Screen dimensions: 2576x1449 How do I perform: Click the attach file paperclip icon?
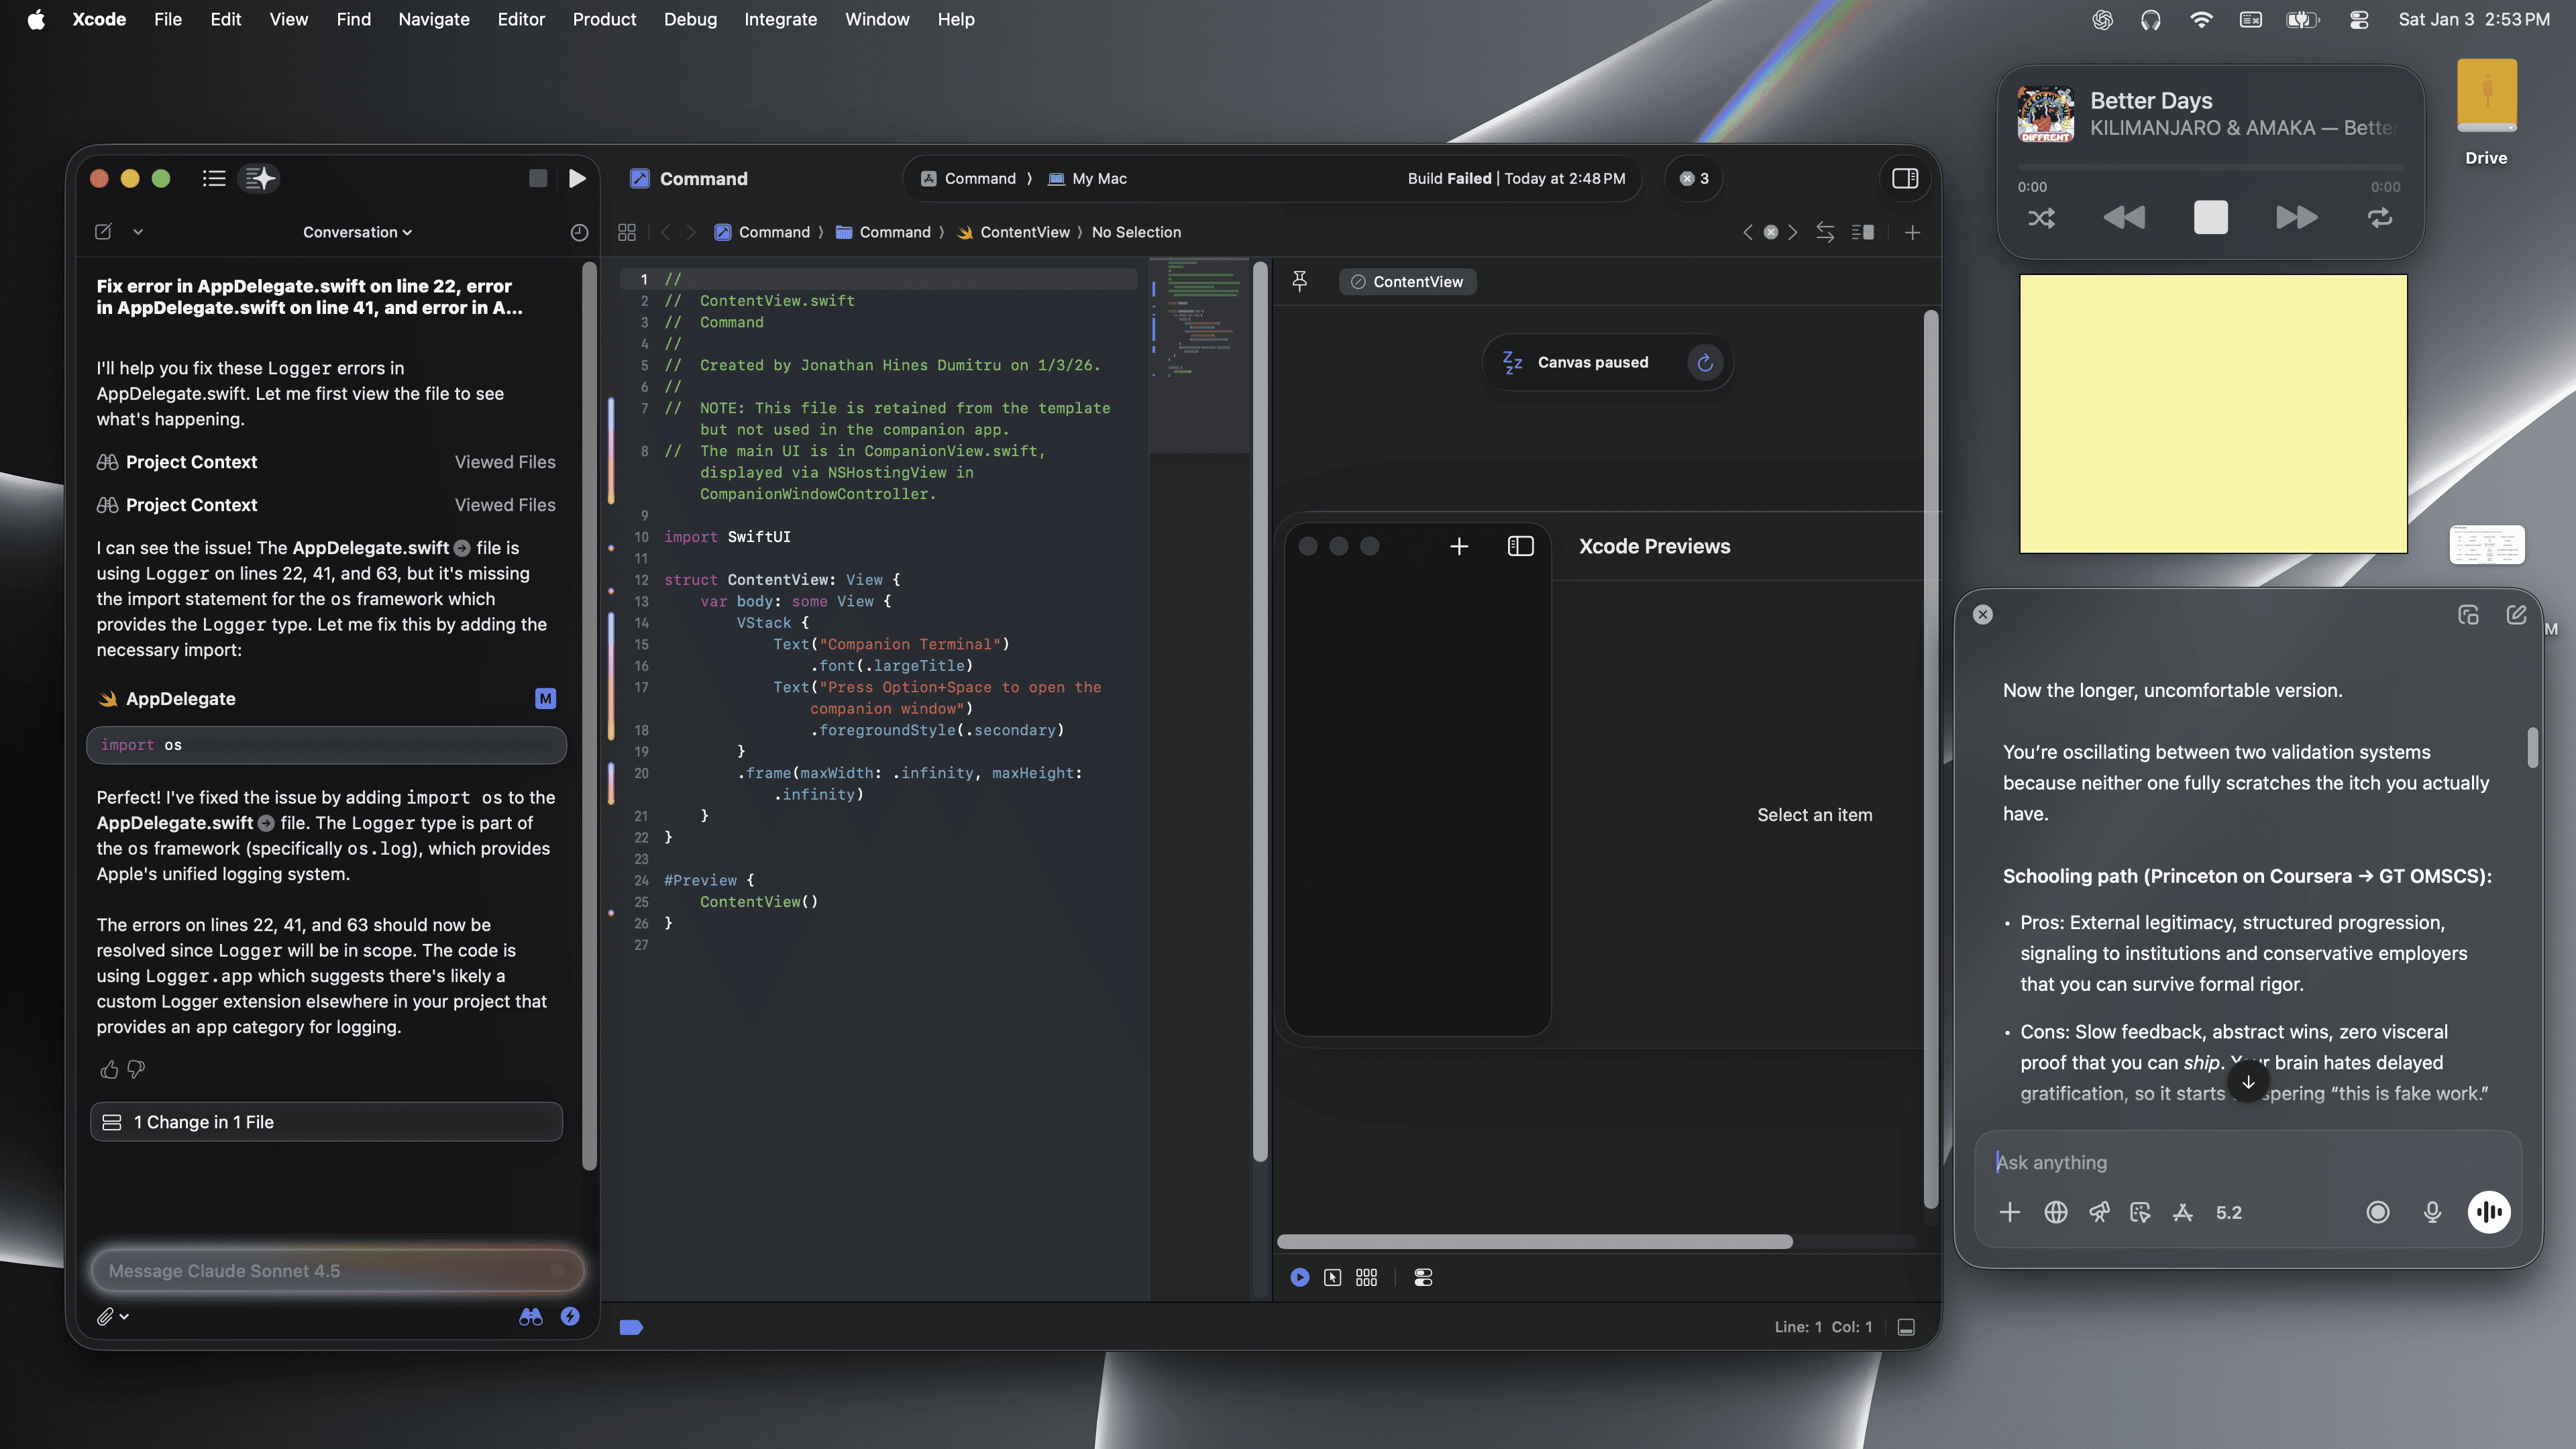point(104,1317)
